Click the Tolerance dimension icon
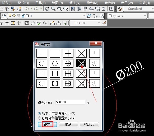The image size is (154, 136). pos(27,23)
